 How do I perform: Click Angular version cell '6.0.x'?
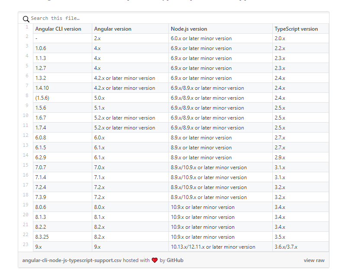130,138
